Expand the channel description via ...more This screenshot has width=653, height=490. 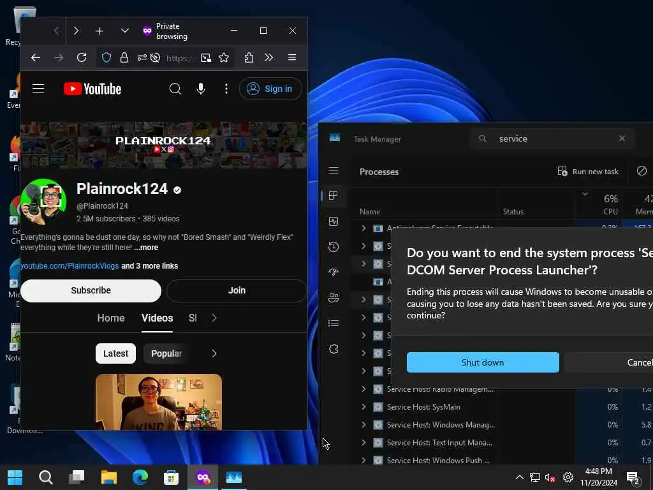click(x=146, y=248)
